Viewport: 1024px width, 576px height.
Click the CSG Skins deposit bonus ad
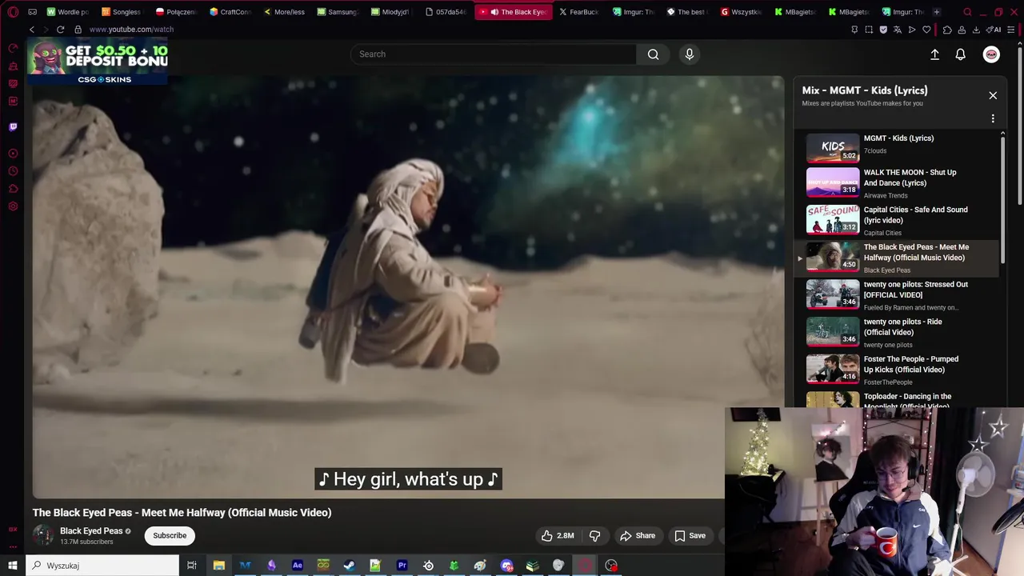tap(99, 62)
